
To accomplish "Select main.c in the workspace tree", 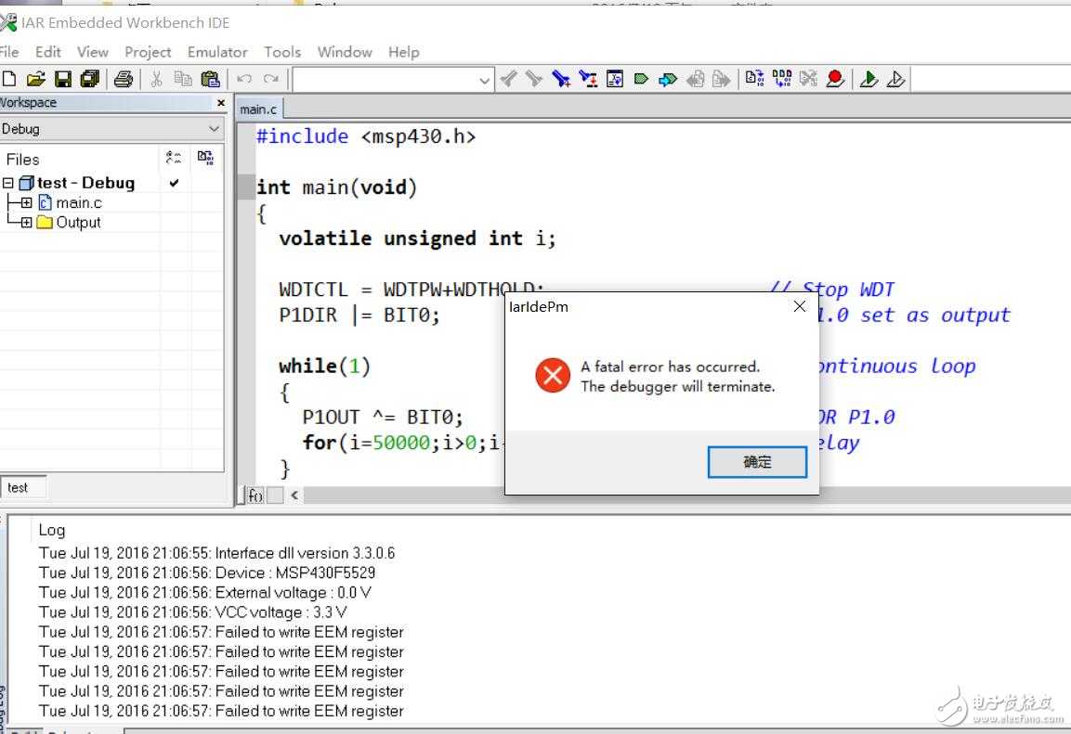I will point(79,202).
